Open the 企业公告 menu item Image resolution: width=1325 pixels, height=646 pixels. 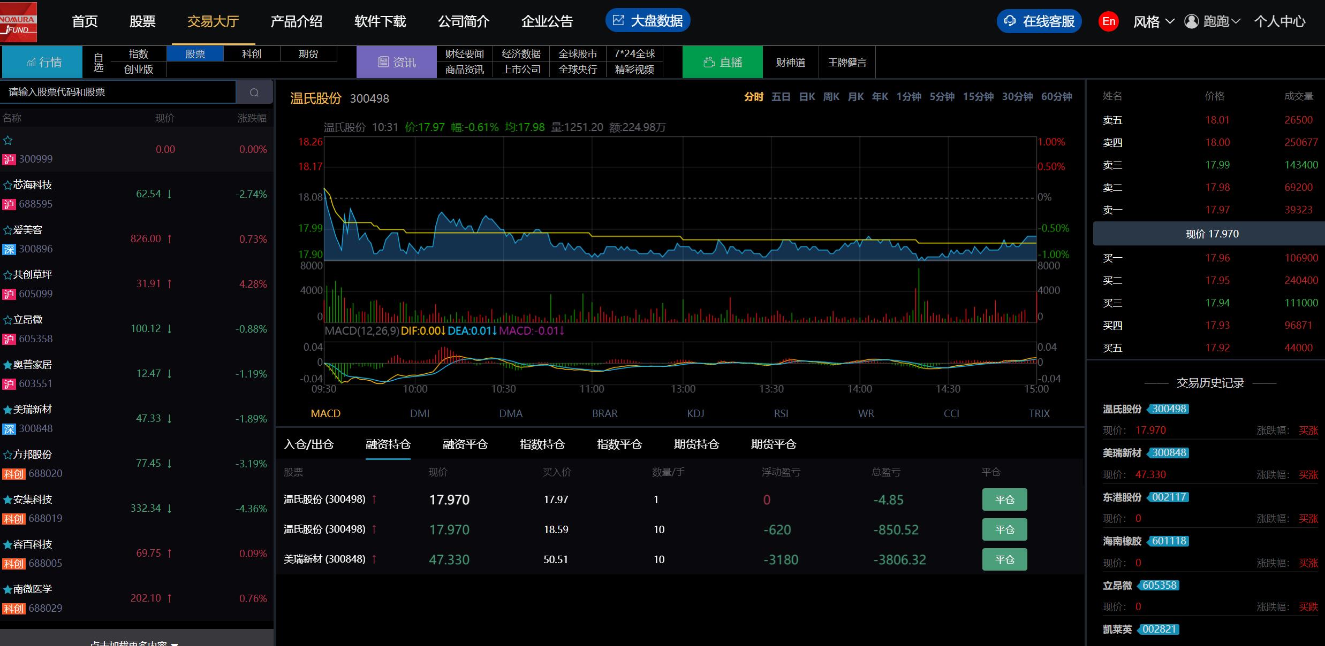coord(547,21)
